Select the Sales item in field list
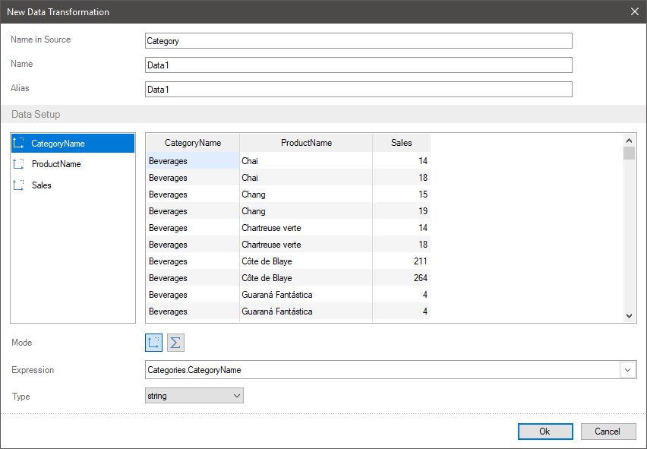The image size is (647, 449). [42, 185]
